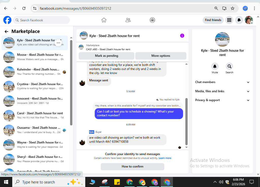View site information icon in address bar

35,8
